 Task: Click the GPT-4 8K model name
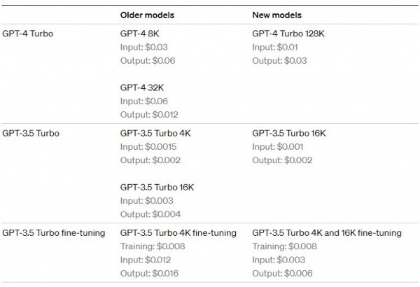tap(139, 34)
